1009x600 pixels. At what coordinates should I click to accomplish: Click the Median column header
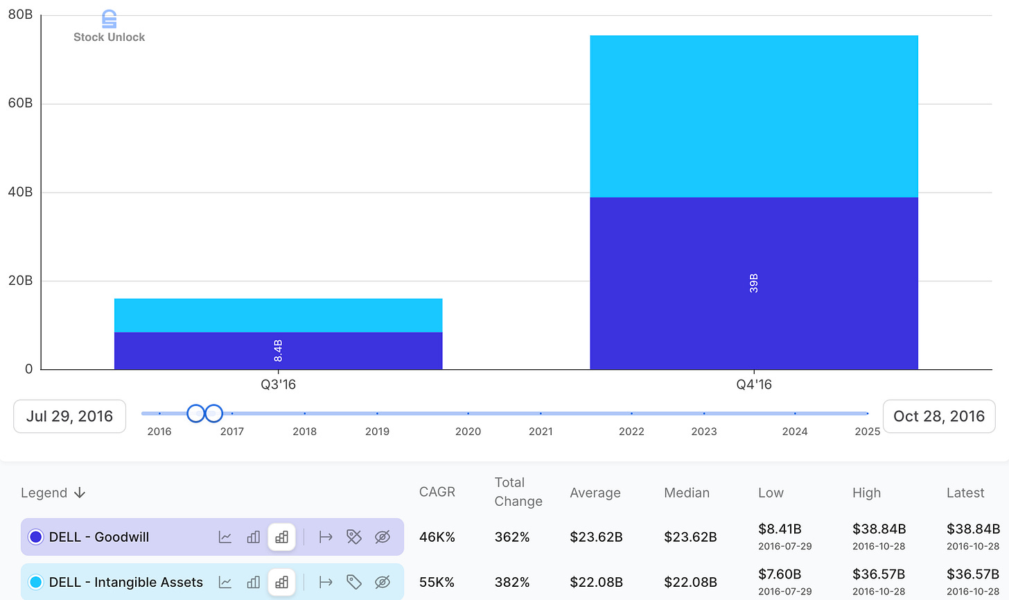[x=687, y=493]
